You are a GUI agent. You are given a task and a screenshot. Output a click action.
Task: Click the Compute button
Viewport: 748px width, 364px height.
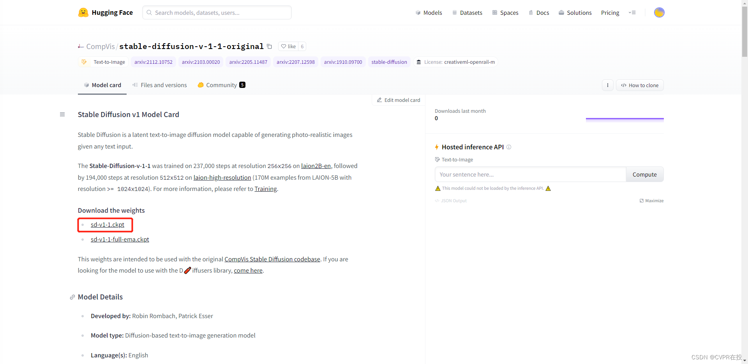tap(645, 175)
